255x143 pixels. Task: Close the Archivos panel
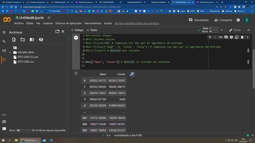click(63, 31)
